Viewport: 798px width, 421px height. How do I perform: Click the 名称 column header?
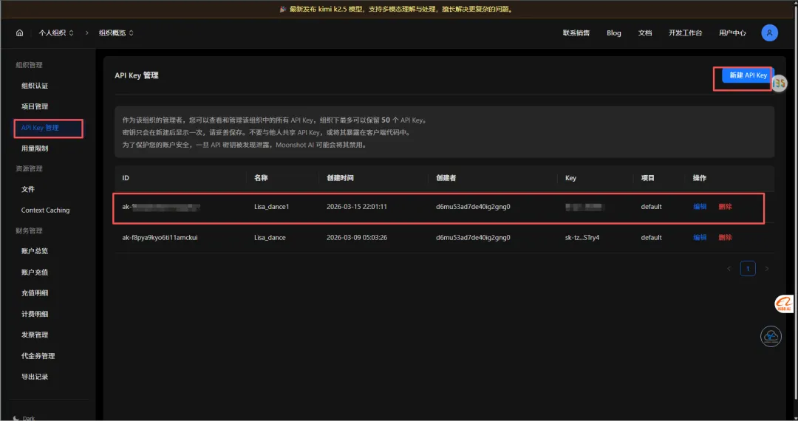click(261, 179)
